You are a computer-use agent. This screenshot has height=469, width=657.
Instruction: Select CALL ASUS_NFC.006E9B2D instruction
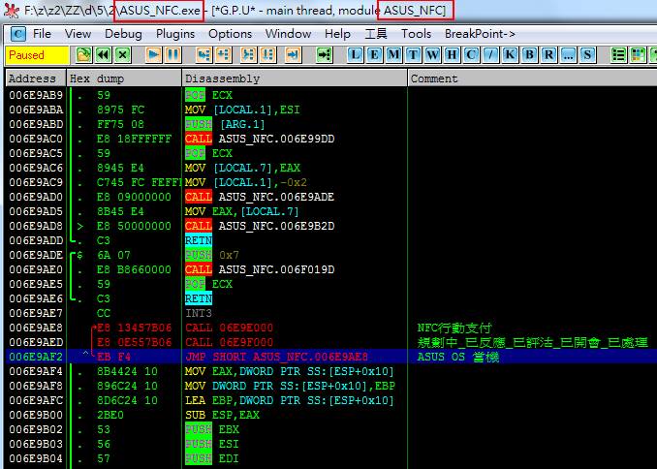[260, 226]
